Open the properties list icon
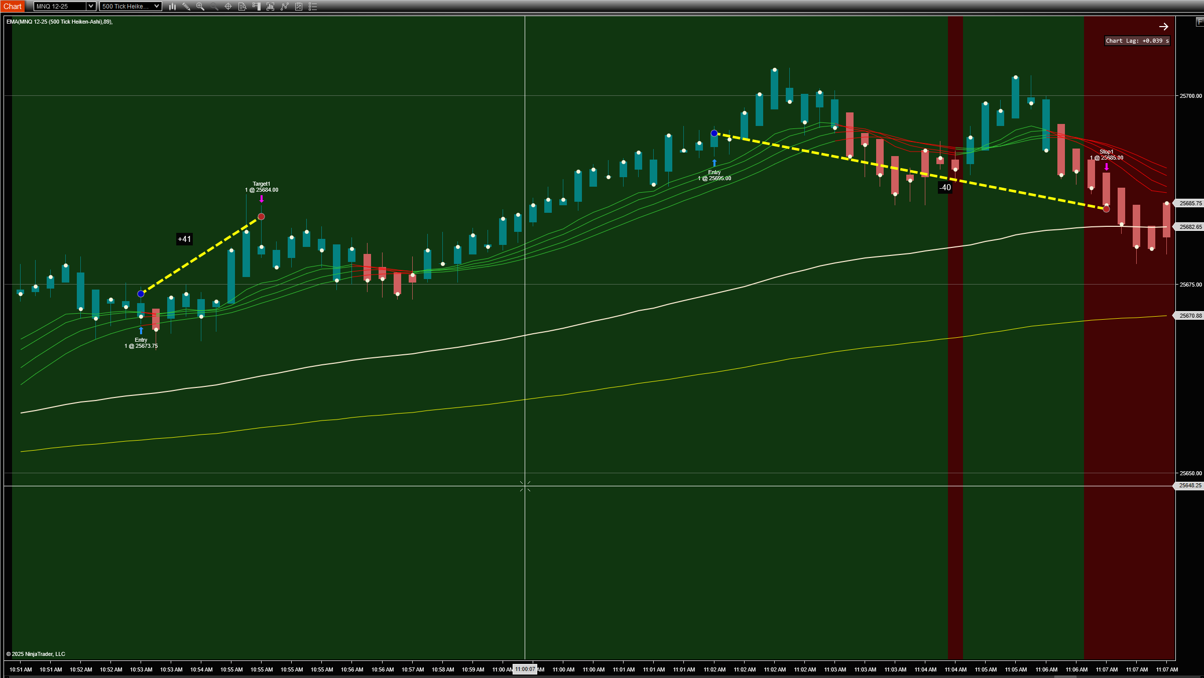 coord(313,7)
